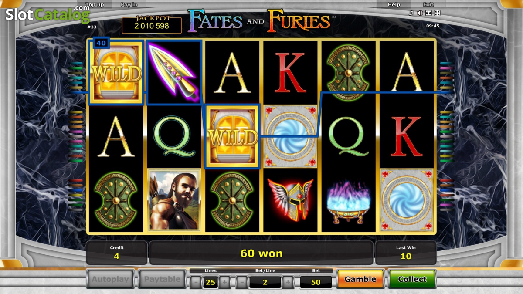This screenshot has width=523, height=294.
Task: Click the Autoplay button
Action: 111,279
